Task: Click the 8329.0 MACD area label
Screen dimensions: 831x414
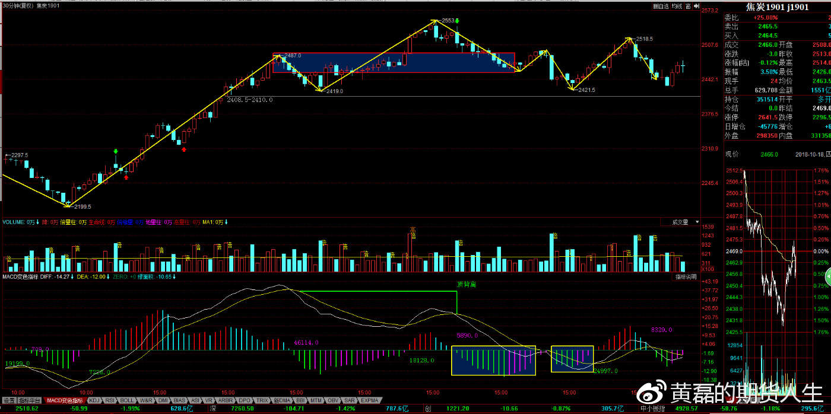Action: click(661, 329)
